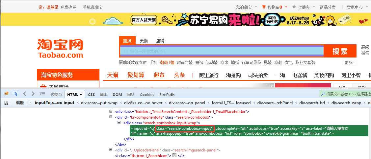Screen dimensions: 371x159
Task: Switch to the 脚本 tab in Firebug
Action: [x=103, y=95]
